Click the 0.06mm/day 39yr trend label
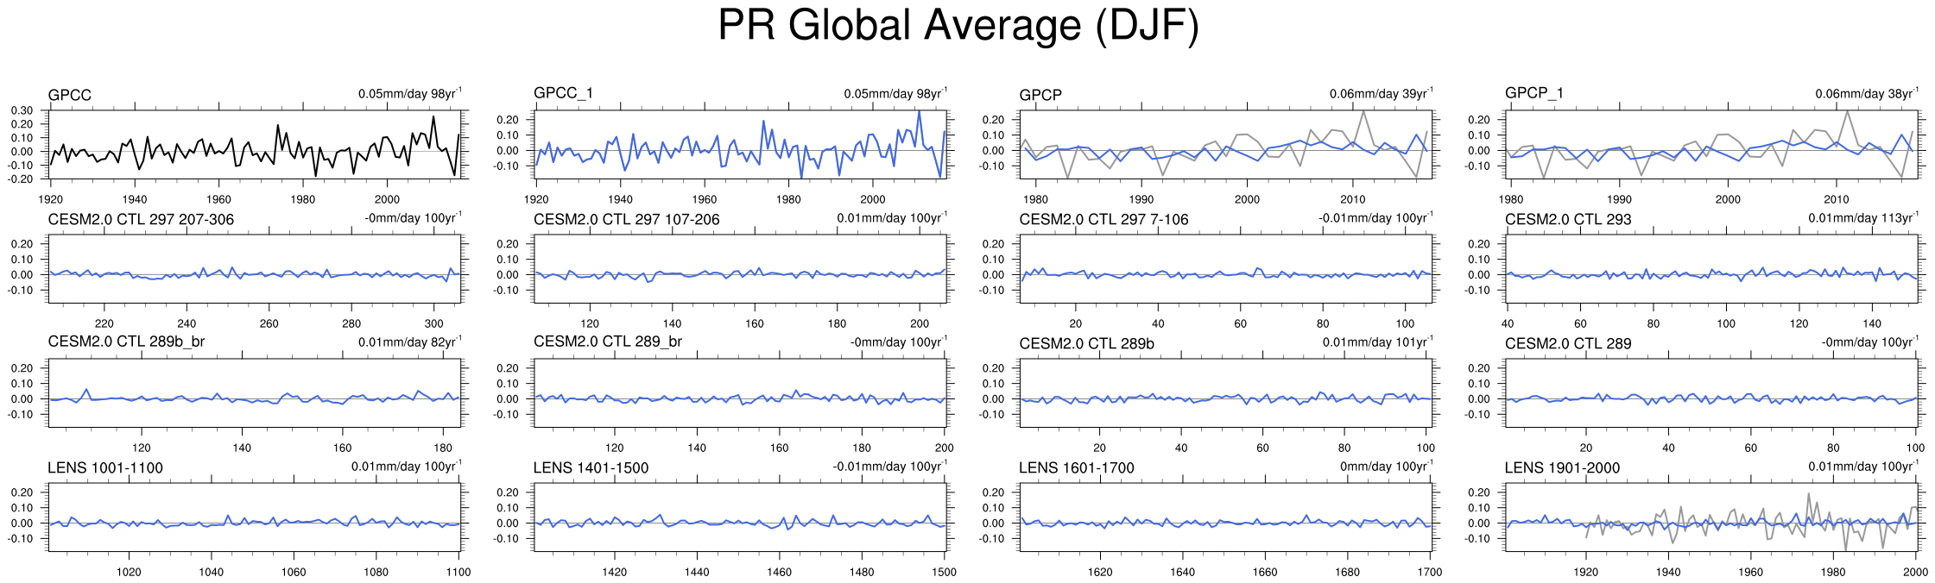1935x583 pixels. tap(1381, 94)
